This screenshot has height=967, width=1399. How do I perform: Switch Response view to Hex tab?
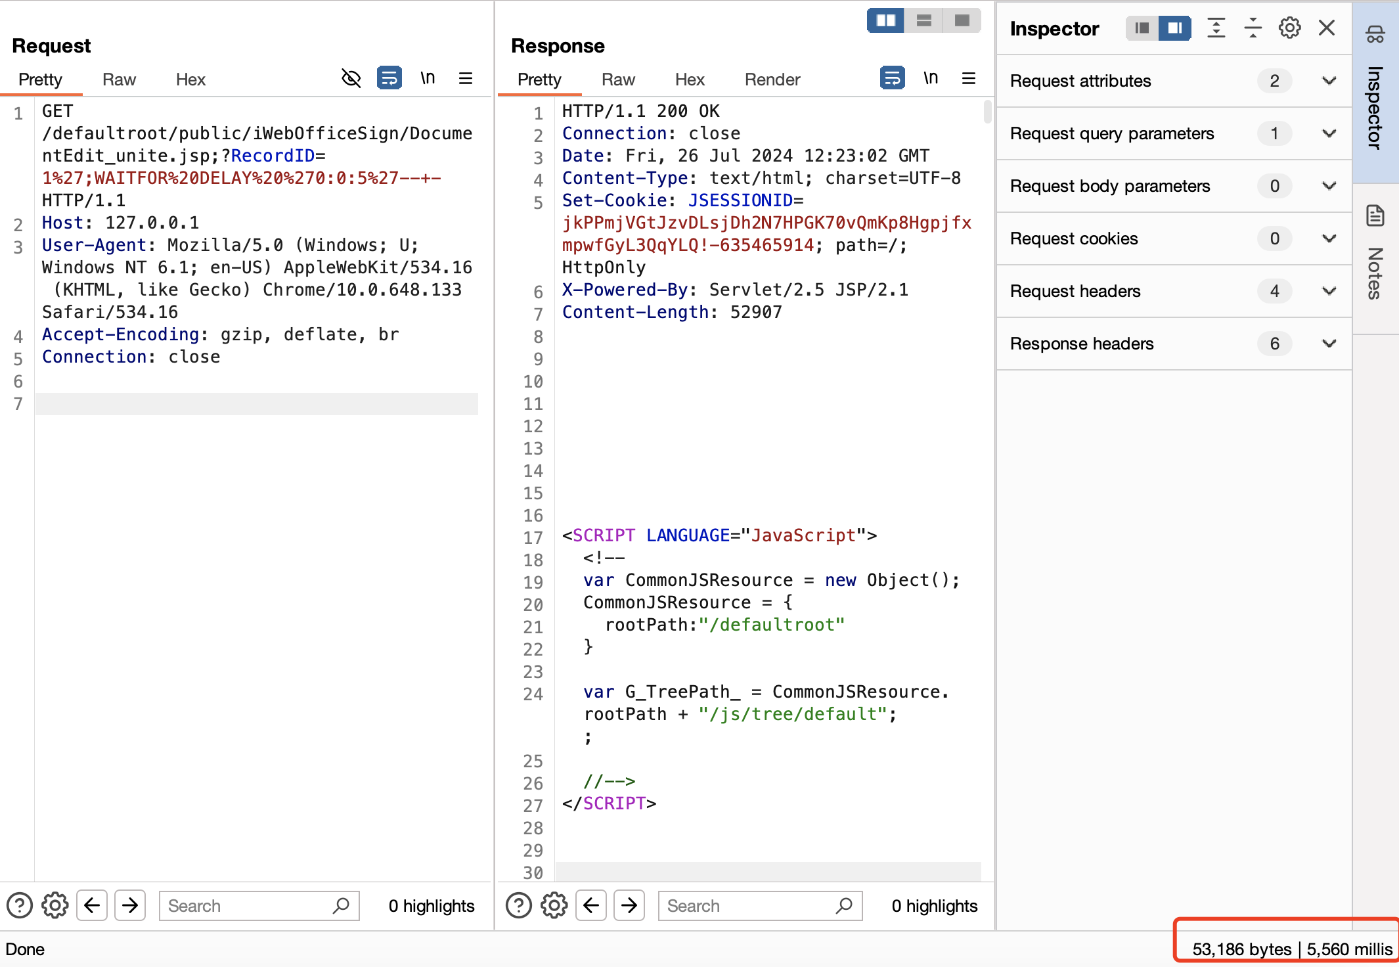pos(690,79)
